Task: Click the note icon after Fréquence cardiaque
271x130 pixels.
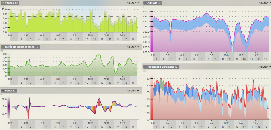Action: pos(177,67)
